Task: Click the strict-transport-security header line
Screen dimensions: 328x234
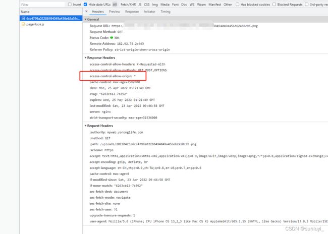Action: point(123,118)
